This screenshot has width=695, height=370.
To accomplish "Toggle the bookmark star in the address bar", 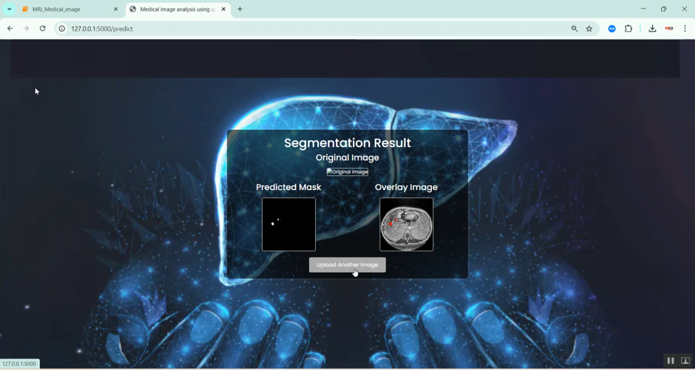I will pyautogui.click(x=589, y=28).
